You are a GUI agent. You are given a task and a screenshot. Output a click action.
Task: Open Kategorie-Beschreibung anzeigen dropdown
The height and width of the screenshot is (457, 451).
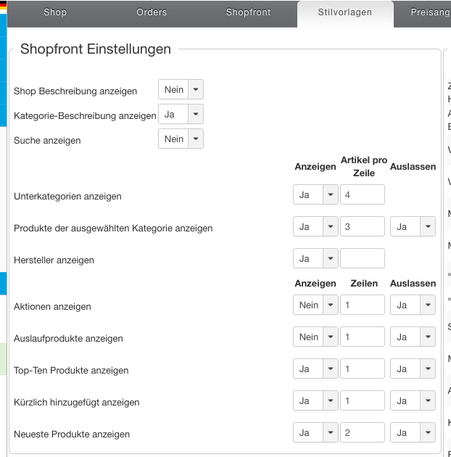(x=181, y=115)
